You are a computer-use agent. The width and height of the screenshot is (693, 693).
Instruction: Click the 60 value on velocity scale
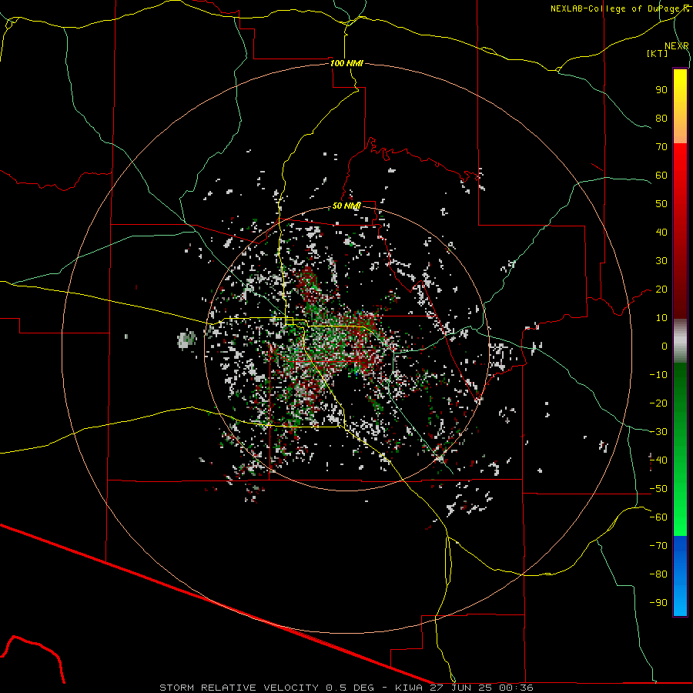661,175
